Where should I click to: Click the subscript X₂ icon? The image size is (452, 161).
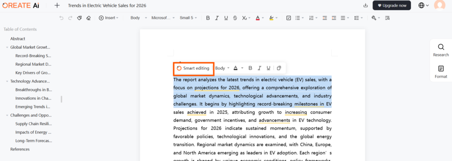coord(244,18)
